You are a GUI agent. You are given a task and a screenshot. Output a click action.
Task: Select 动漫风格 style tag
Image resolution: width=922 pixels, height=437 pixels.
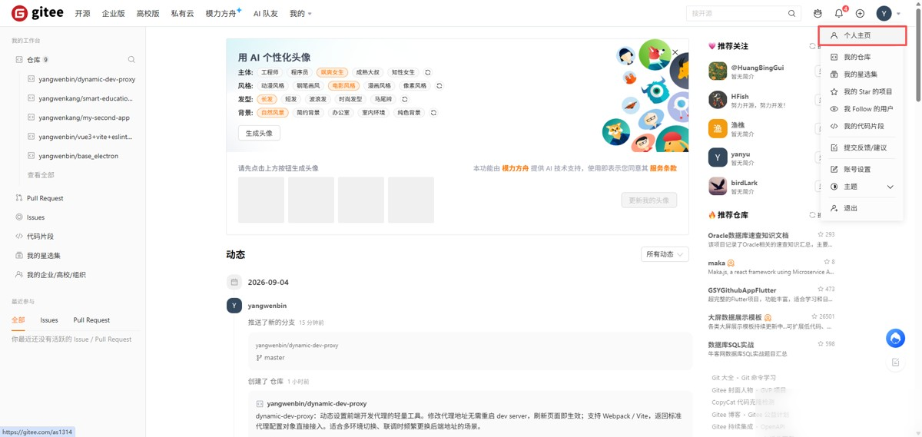coord(273,86)
